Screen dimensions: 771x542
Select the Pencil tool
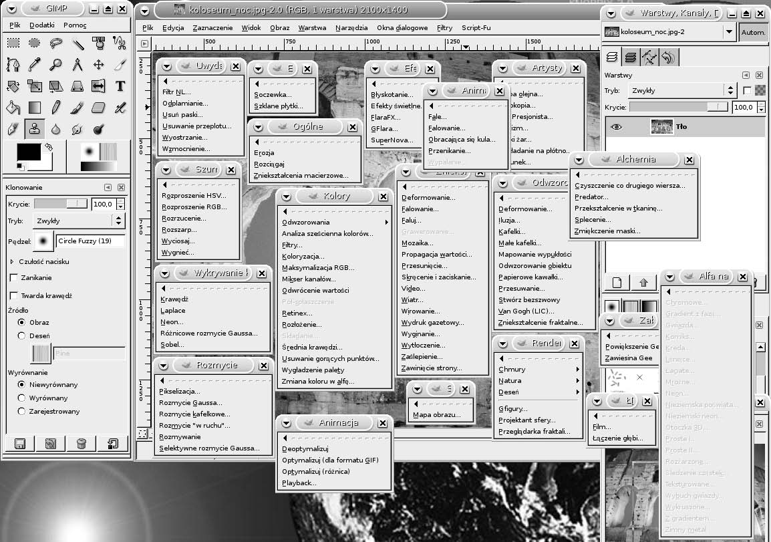point(56,107)
